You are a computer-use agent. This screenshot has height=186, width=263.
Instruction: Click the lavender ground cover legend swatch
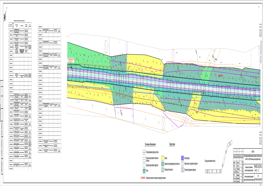[182, 170]
